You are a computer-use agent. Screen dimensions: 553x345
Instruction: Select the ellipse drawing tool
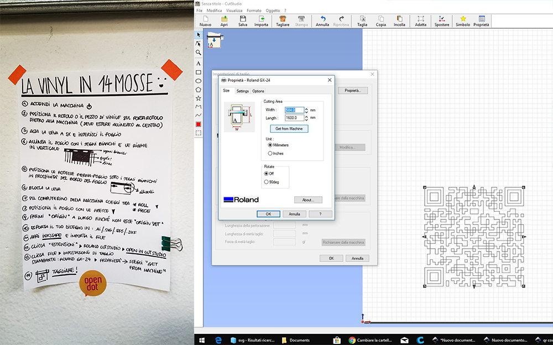tap(199, 81)
